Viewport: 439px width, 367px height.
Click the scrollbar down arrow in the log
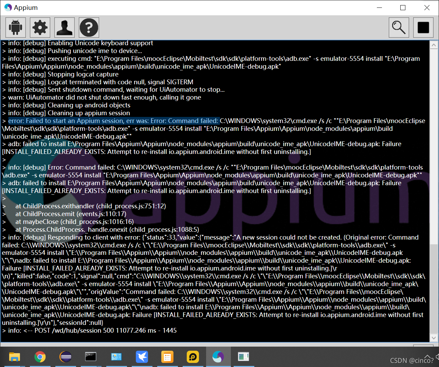(434, 338)
